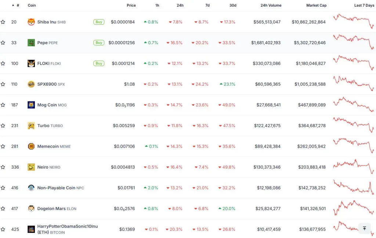Sort by the 1h change column
The height and width of the screenshot is (238, 376).
click(157, 5)
